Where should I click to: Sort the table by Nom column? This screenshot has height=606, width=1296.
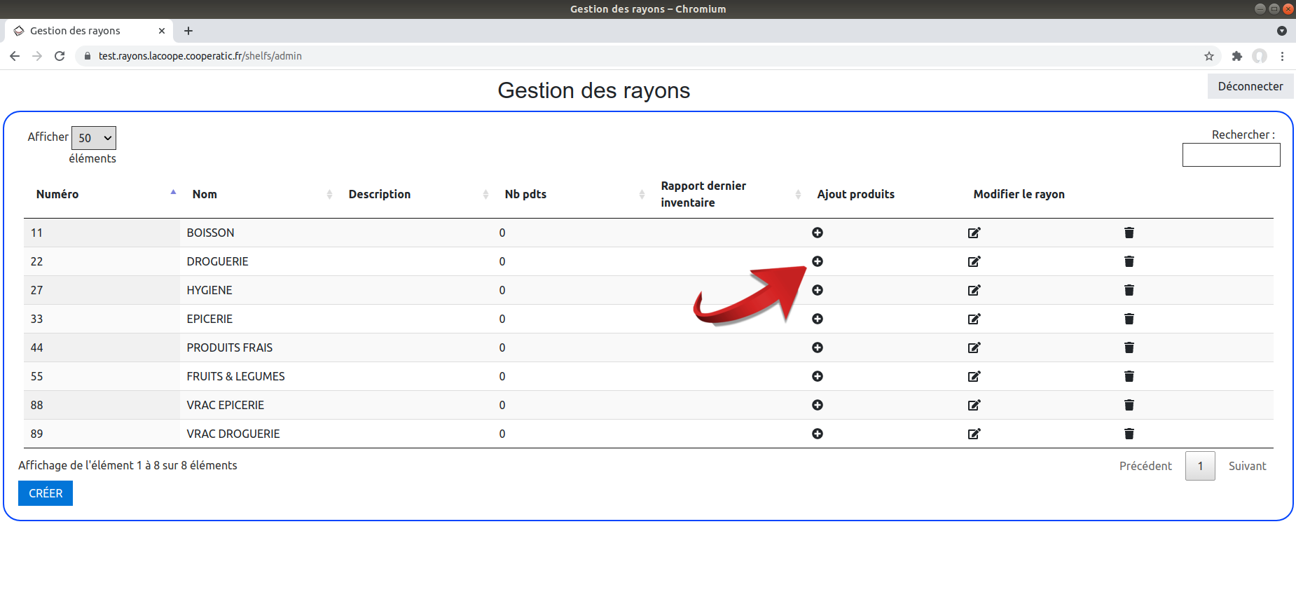(205, 194)
